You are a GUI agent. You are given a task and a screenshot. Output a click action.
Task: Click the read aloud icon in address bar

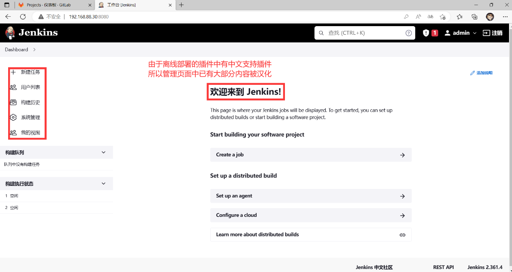tap(418, 17)
